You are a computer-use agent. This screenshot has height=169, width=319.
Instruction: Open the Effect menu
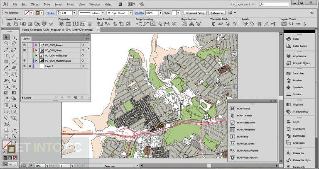click(x=71, y=4)
